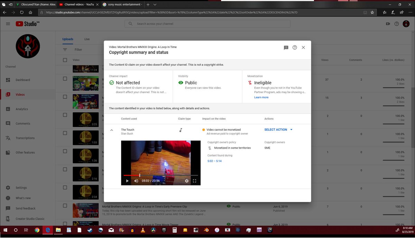
Task: Check the box for the 3:25 video
Action: 65,115
